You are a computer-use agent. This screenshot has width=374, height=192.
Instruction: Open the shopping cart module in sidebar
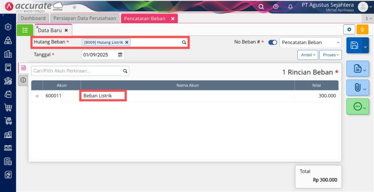pos(8,108)
